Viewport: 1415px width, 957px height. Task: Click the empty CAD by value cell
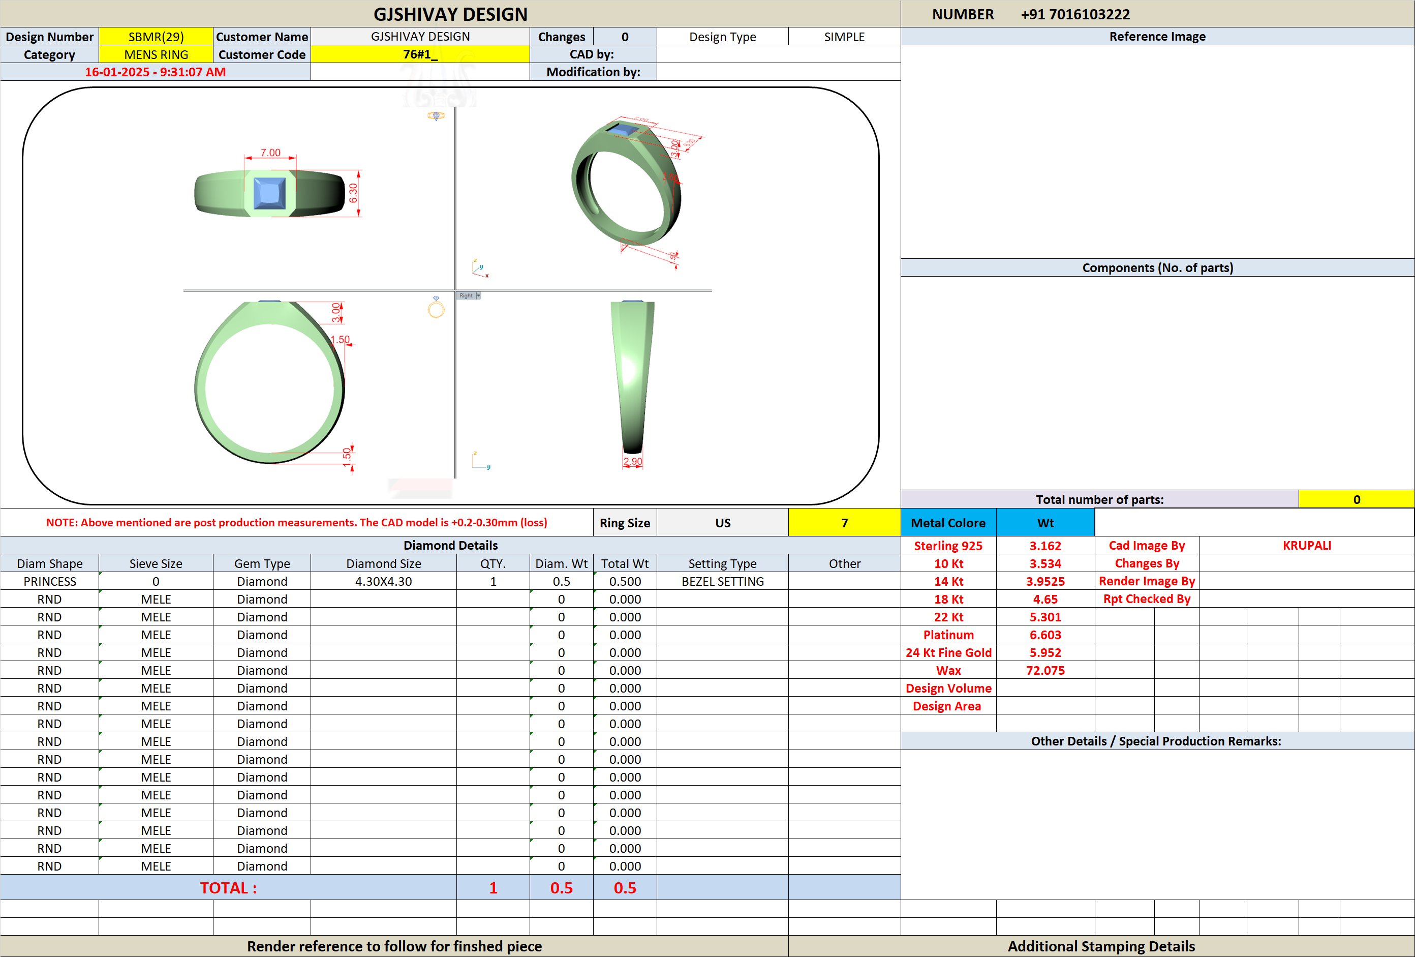point(779,54)
